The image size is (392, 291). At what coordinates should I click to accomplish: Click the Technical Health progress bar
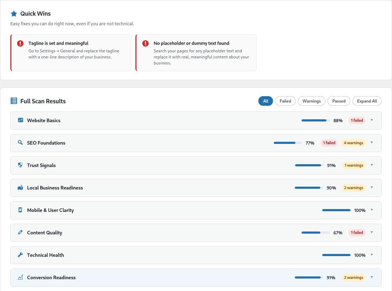336,255
